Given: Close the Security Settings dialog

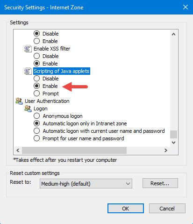Looking at the screenshot, I should pos(186,7).
